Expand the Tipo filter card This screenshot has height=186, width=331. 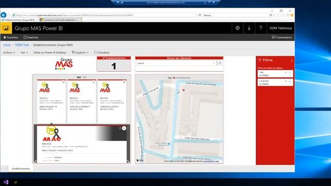tap(285, 72)
